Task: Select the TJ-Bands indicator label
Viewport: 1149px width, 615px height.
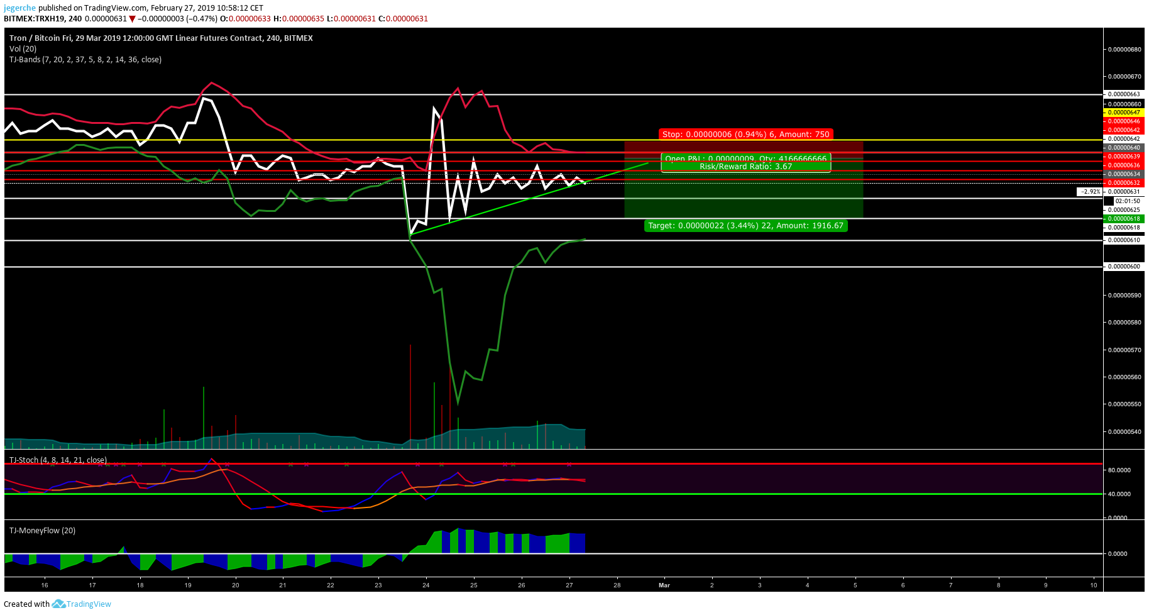Action: (85, 60)
